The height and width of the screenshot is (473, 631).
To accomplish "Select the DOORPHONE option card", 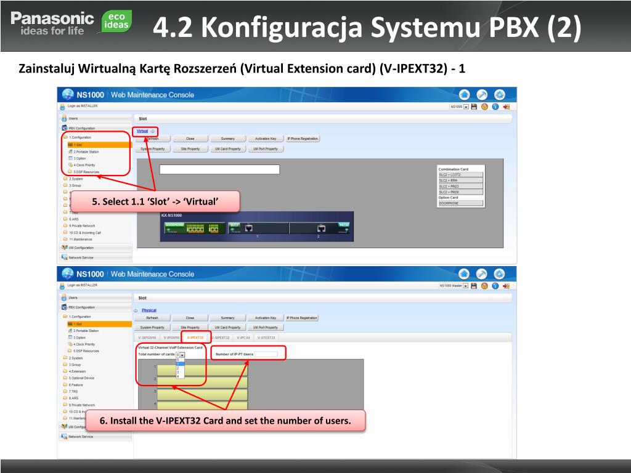I will coord(460,203).
